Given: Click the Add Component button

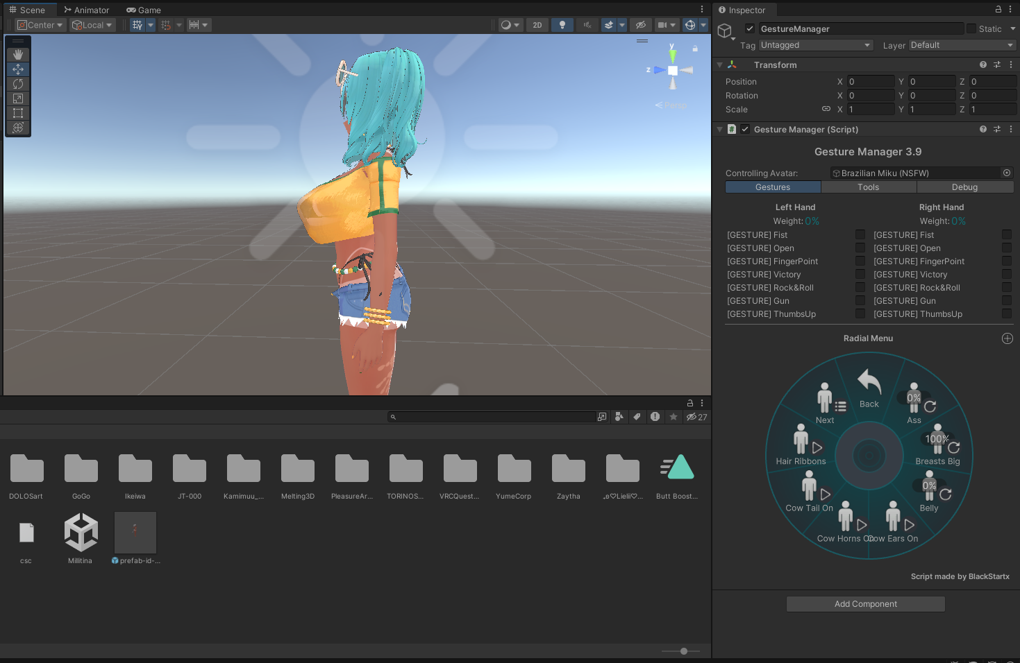Looking at the screenshot, I should [x=866, y=604].
